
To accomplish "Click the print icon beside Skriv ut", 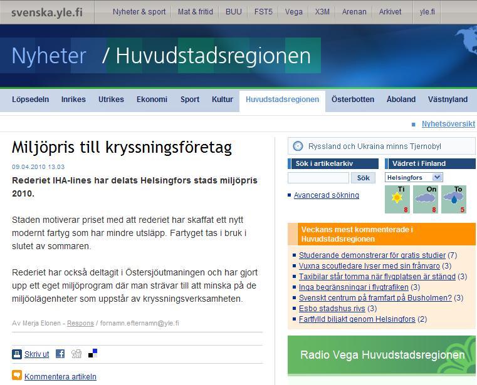I will (17, 354).
